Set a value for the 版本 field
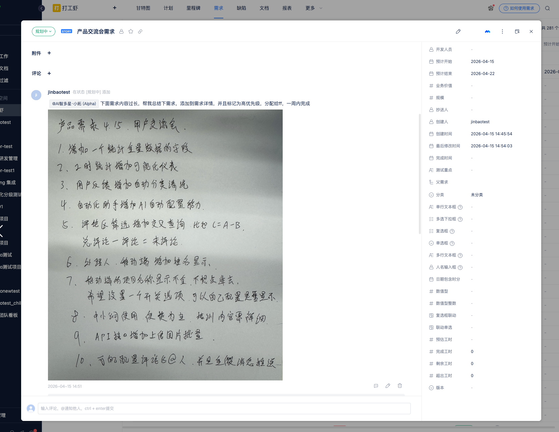This screenshot has width=559, height=432. click(472, 388)
